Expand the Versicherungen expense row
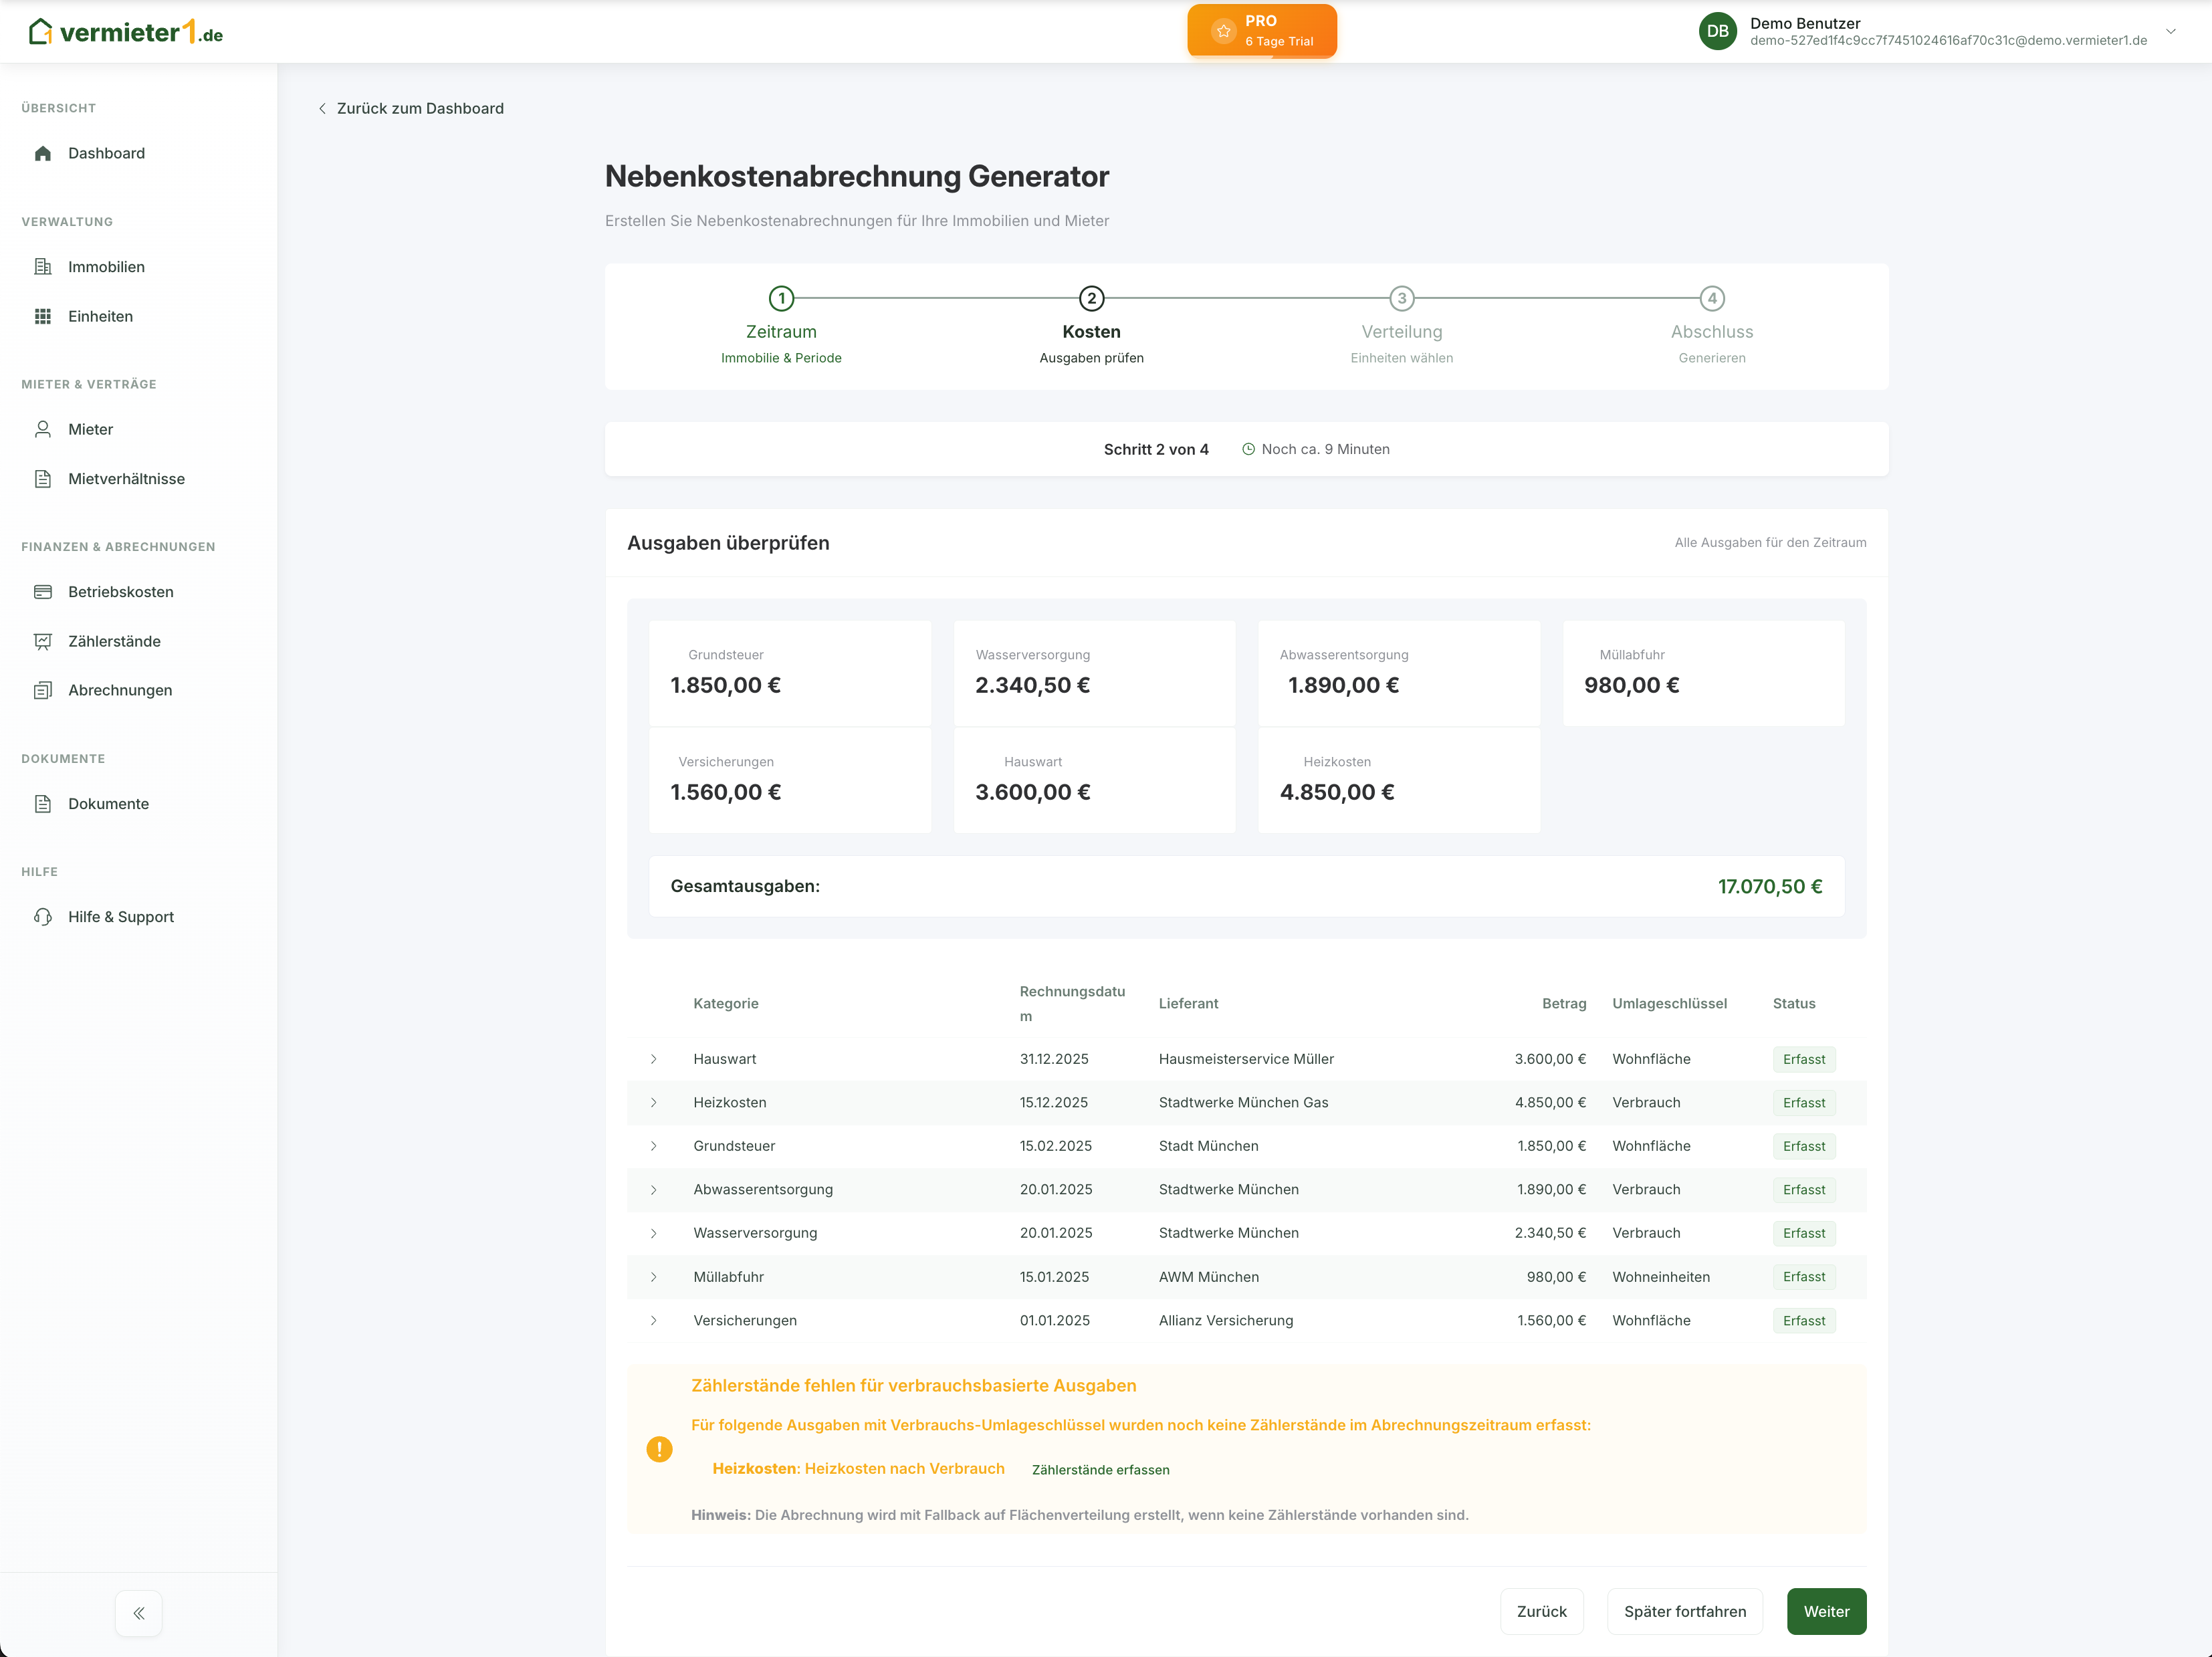 tap(655, 1320)
